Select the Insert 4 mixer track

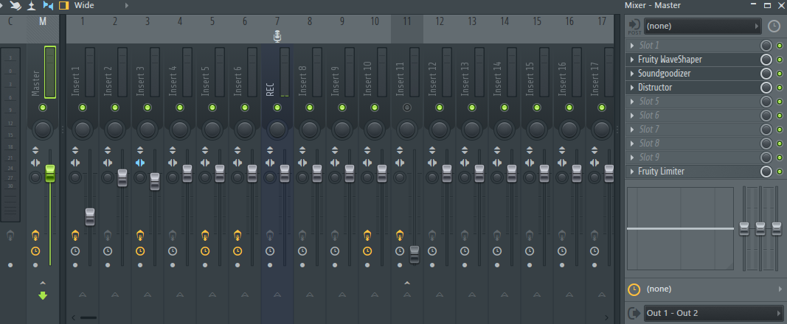pos(173,81)
